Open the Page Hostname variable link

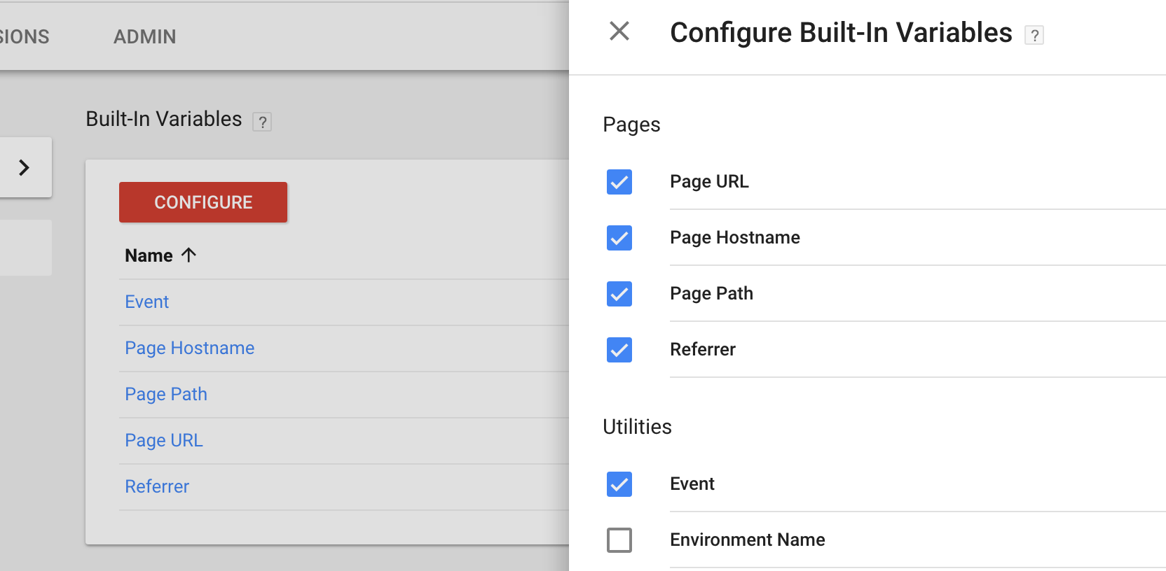tap(190, 348)
